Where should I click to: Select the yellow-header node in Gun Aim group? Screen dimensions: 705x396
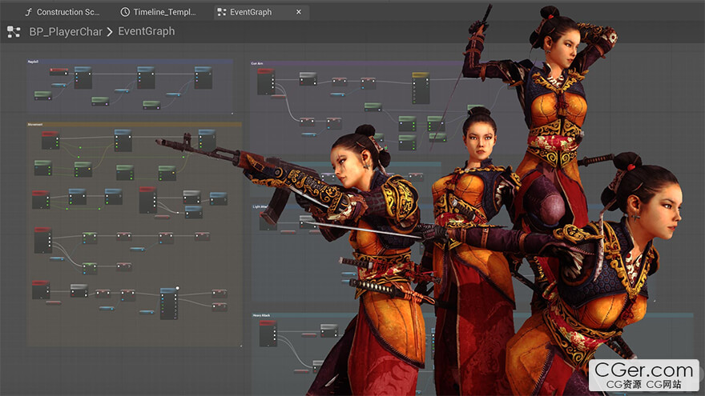[x=421, y=76]
